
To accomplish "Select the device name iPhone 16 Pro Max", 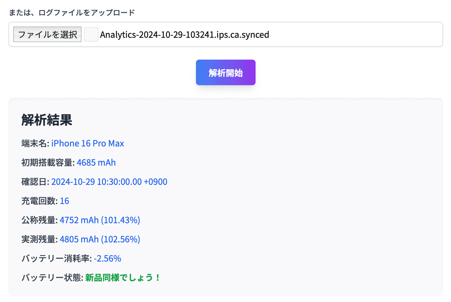I will [88, 143].
